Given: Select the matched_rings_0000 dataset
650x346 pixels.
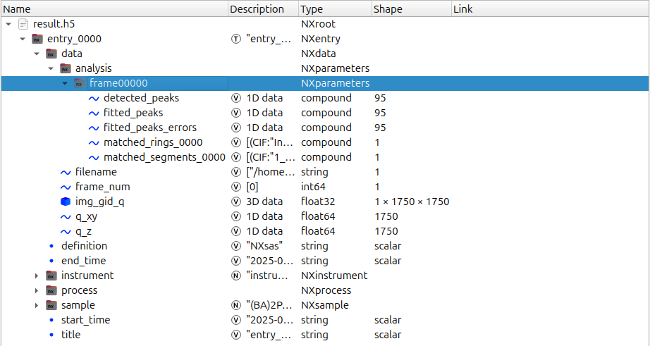Looking at the screenshot, I should pos(153,142).
